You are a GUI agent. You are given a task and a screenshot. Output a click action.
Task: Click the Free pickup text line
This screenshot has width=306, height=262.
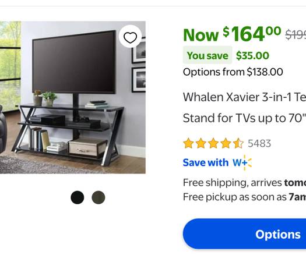tap(244, 197)
